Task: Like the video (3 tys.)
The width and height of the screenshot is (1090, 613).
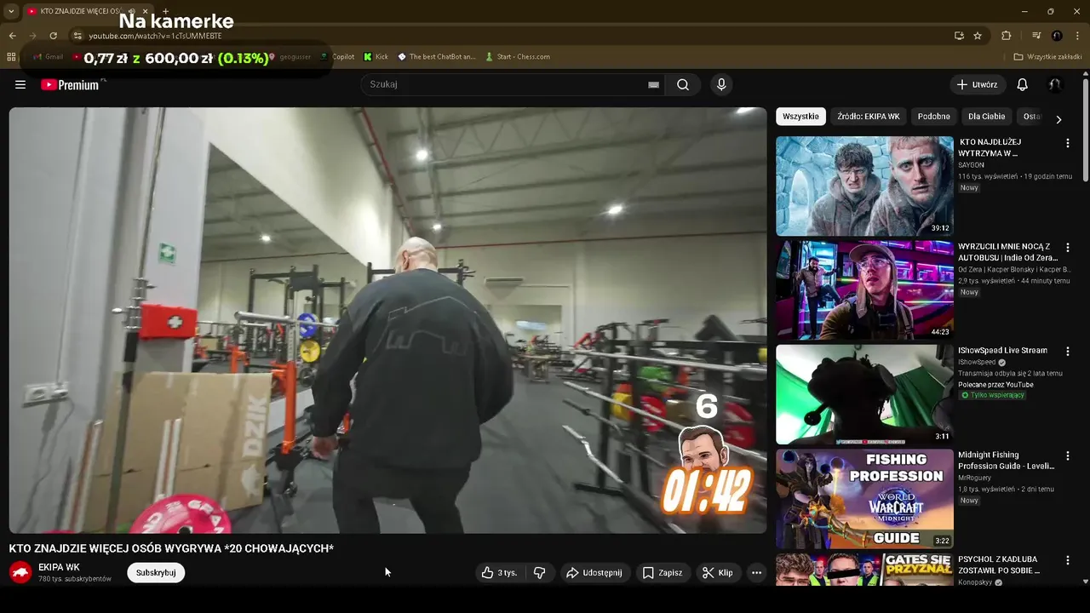Action: coord(500,573)
